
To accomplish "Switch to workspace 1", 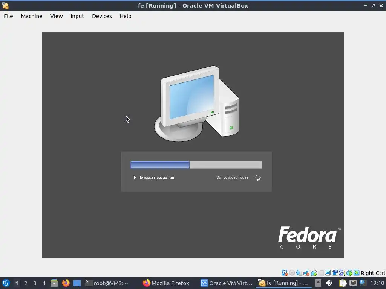I will tap(17, 283).
